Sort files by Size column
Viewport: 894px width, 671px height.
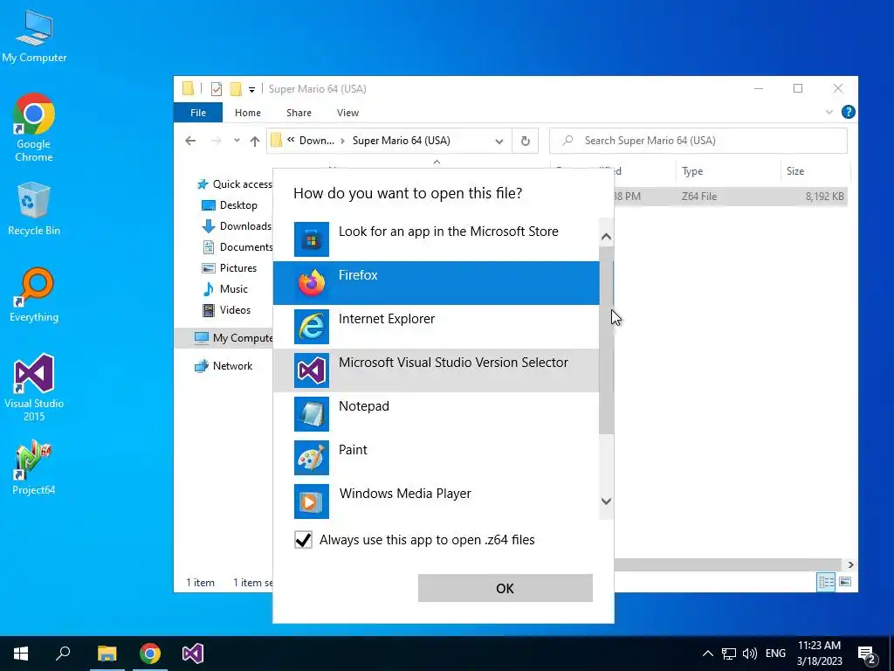[x=815, y=171]
